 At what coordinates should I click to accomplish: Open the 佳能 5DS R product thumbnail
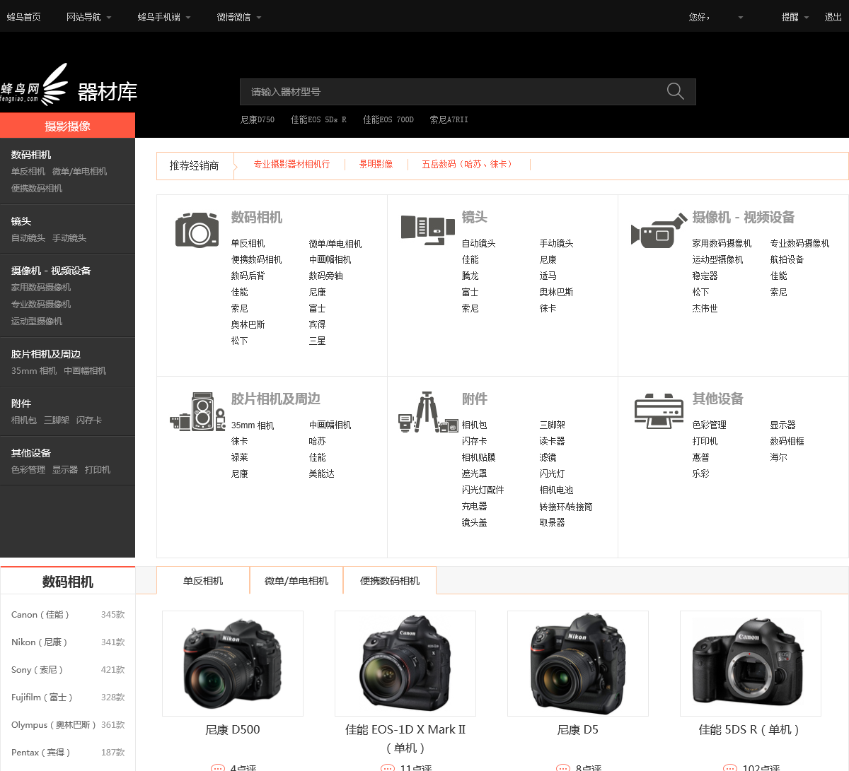751,664
